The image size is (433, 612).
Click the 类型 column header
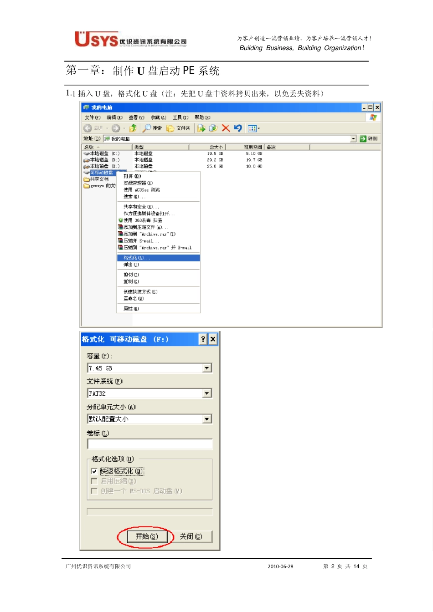point(160,148)
